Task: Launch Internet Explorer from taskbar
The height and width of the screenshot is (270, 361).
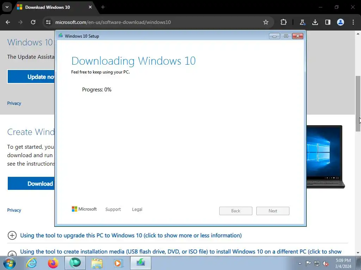Action: coord(31,263)
